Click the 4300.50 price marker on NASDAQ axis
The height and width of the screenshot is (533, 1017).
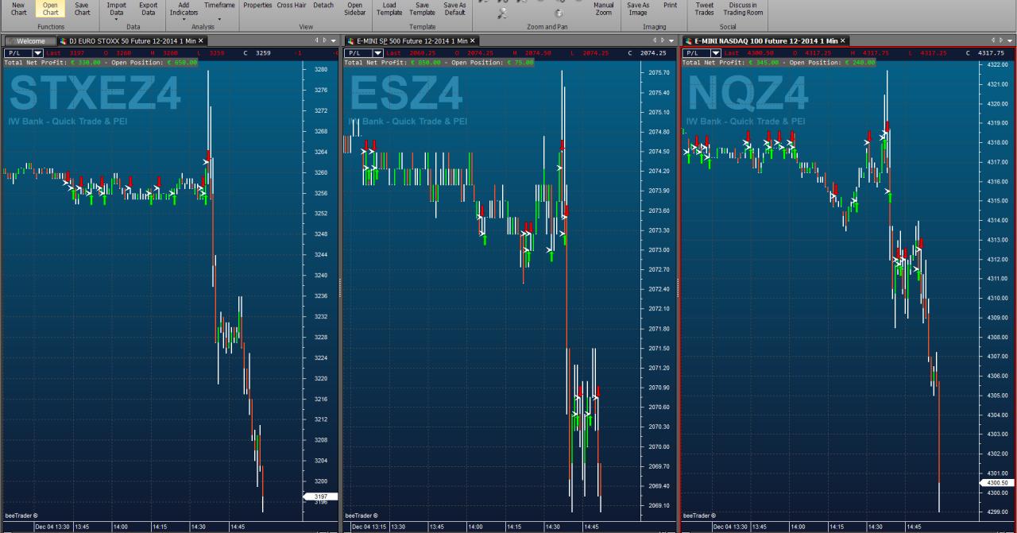[x=998, y=483]
